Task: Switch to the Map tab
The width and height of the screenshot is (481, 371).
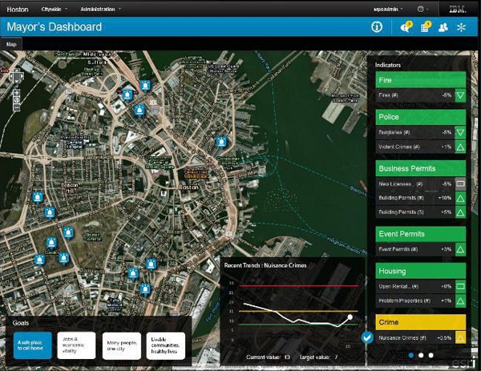Action: (x=11, y=45)
